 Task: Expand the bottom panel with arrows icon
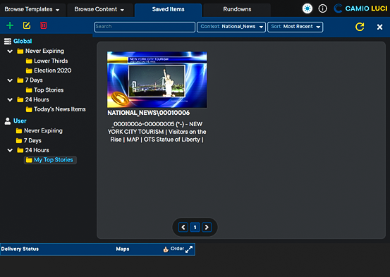click(189, 249)
